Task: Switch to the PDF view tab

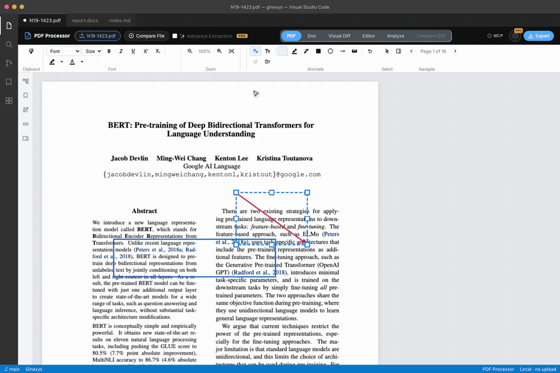Action: (x=291, y=36)
